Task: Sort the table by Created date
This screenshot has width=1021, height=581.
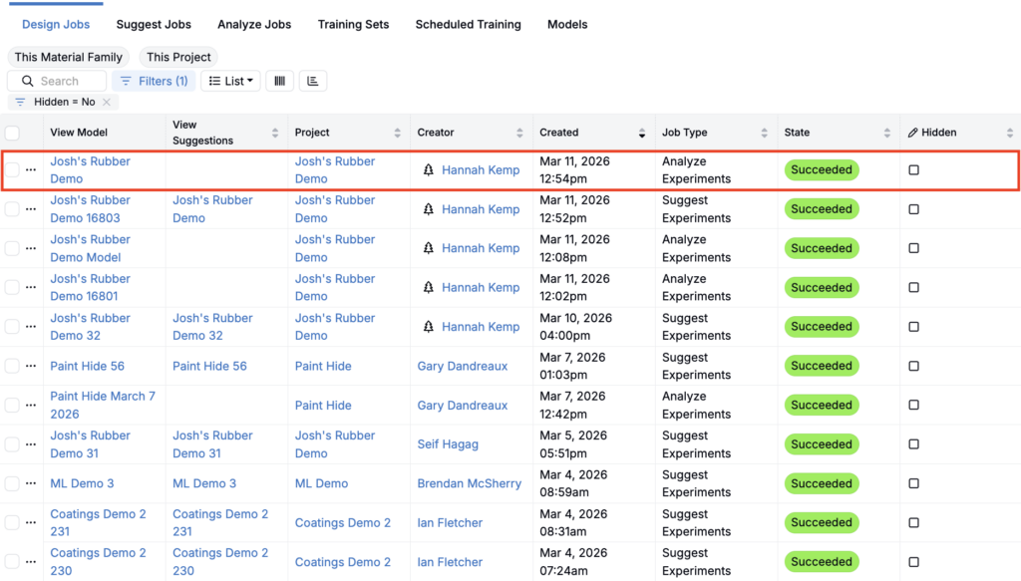Action: (641, 133)
